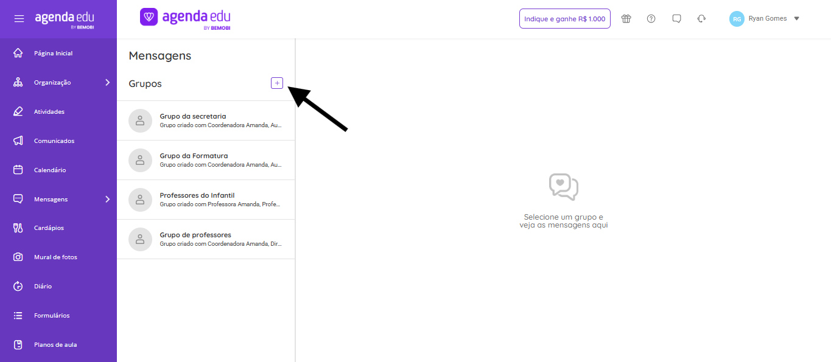Image resolution: width=831 pixels, height=362 pixels.
Task: Click the Calendário calendar icon
Action: tap(18, 170)
